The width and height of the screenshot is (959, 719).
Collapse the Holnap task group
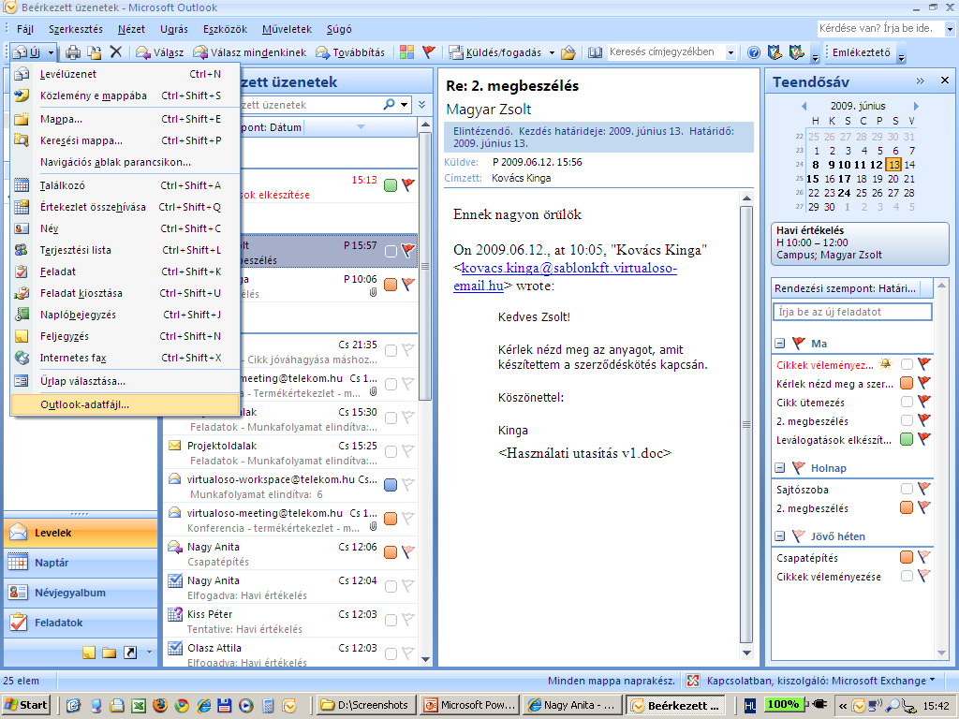(x=780, y=468)
